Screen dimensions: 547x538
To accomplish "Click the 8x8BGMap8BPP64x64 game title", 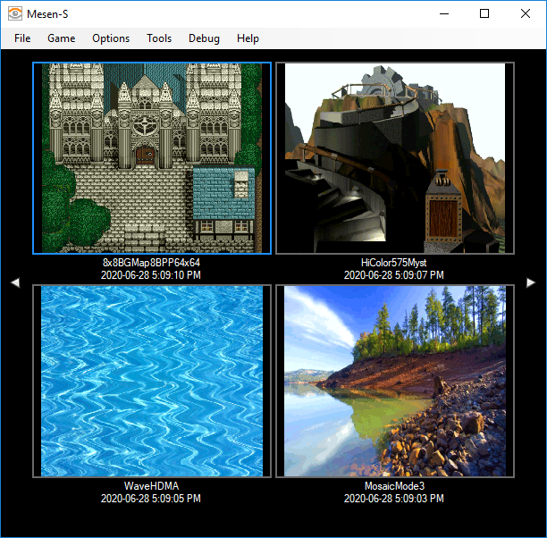I will [151, 263].
